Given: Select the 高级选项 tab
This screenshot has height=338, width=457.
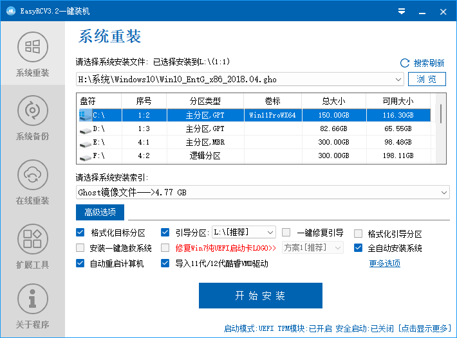Looking at the screenshot, I should 100,213.
